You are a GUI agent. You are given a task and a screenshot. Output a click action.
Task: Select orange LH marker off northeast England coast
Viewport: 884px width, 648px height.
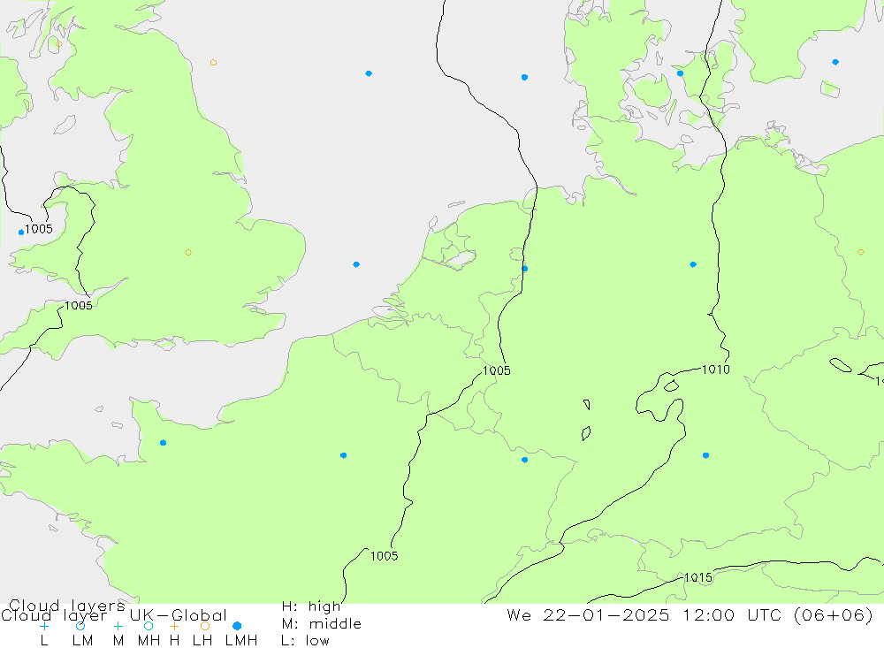click(x=213, y=63)
